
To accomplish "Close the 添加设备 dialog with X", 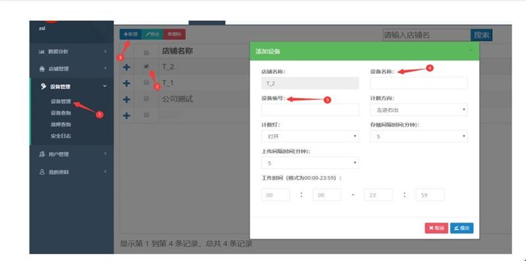I will click(x=471, y=51).
